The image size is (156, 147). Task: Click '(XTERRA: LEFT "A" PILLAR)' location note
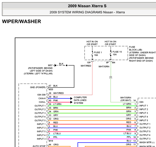click(38, 73)
